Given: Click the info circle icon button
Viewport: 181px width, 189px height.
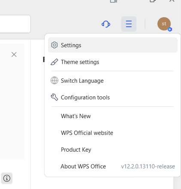Looking at the screenshot, I should tap(7, 178).
